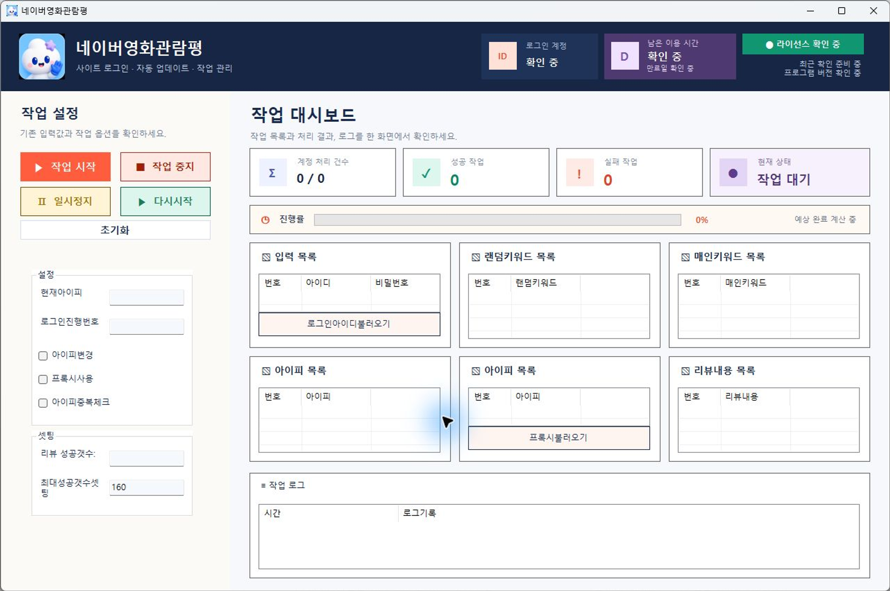Click the 리뷰 성공갯수 input field

[x=147, y=458]
